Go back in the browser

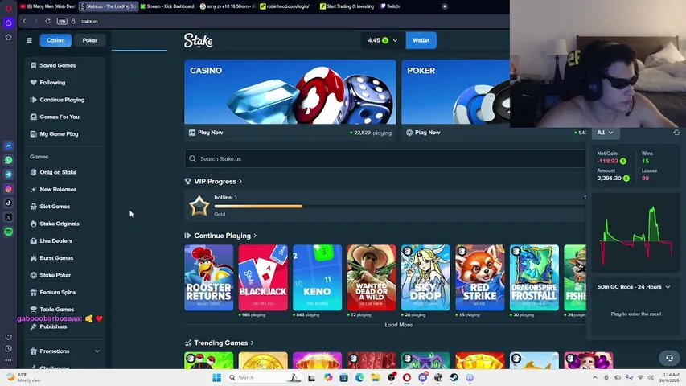[x=24, y=21]
